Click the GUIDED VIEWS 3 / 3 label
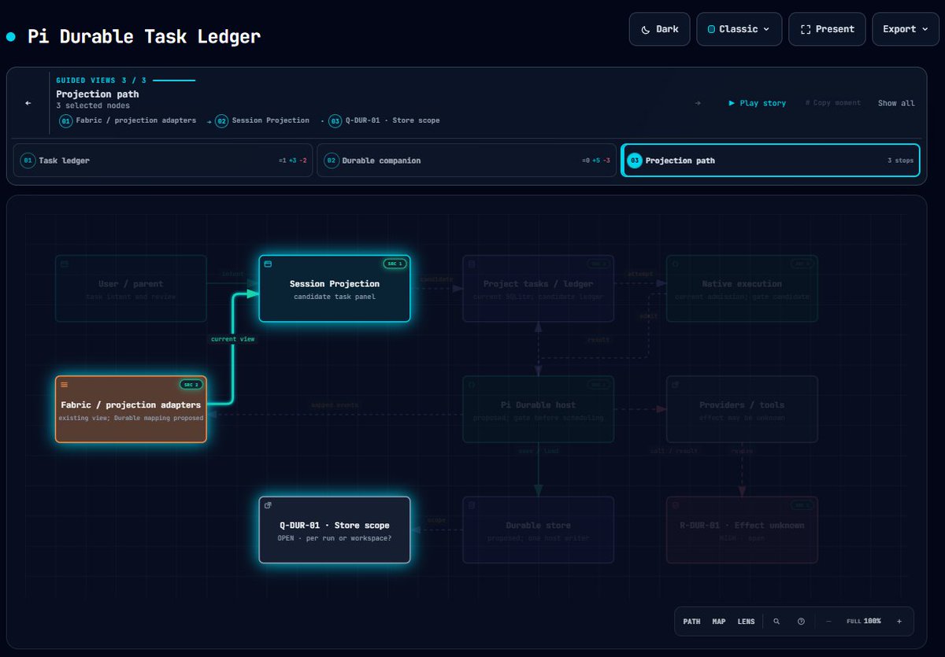 click(102, 80)
